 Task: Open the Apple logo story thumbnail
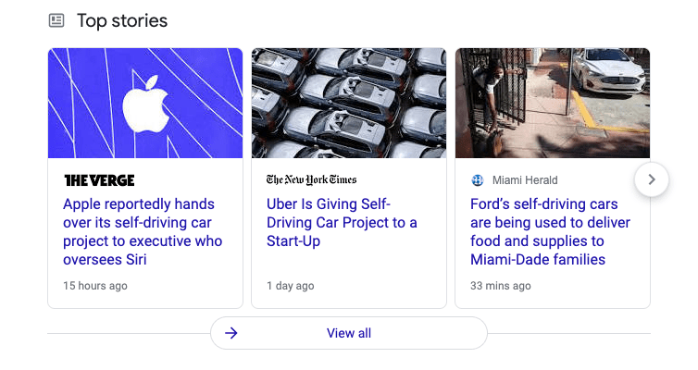145,104
